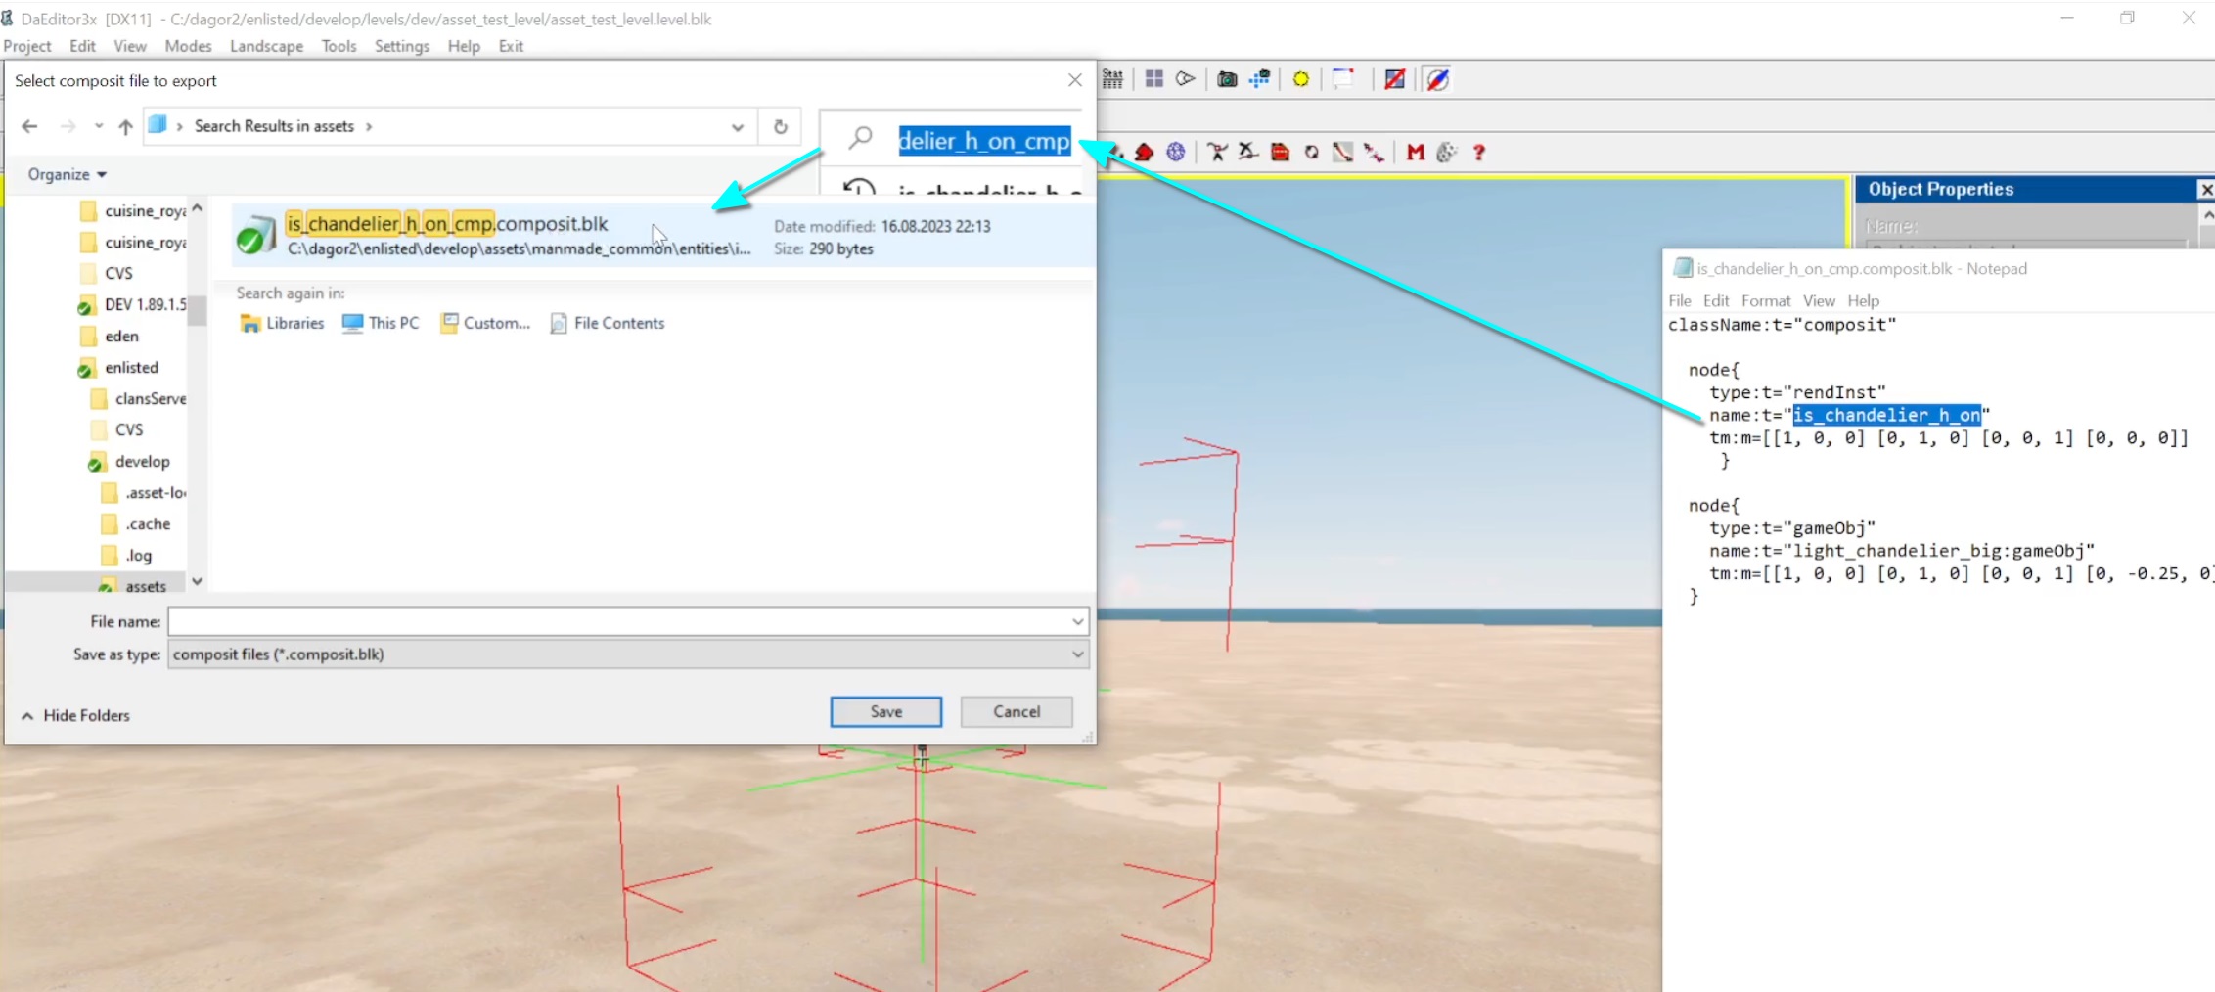This screenshot has height=992, width=2215.
Task: Select the develop folder in tree
Action: point(142,461)
